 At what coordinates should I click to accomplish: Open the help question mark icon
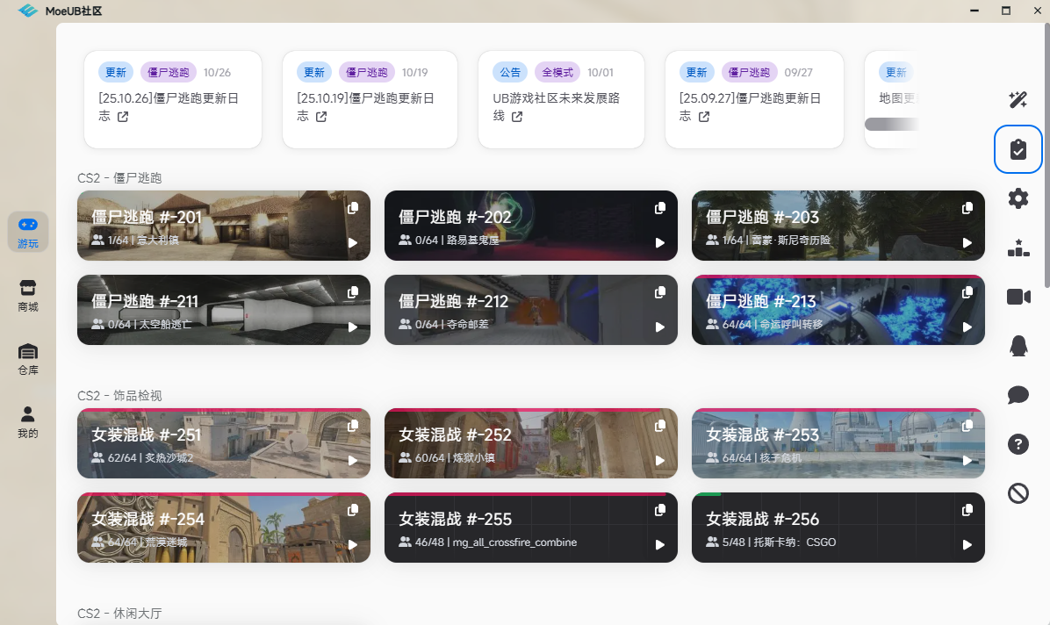pos(1018,444)
